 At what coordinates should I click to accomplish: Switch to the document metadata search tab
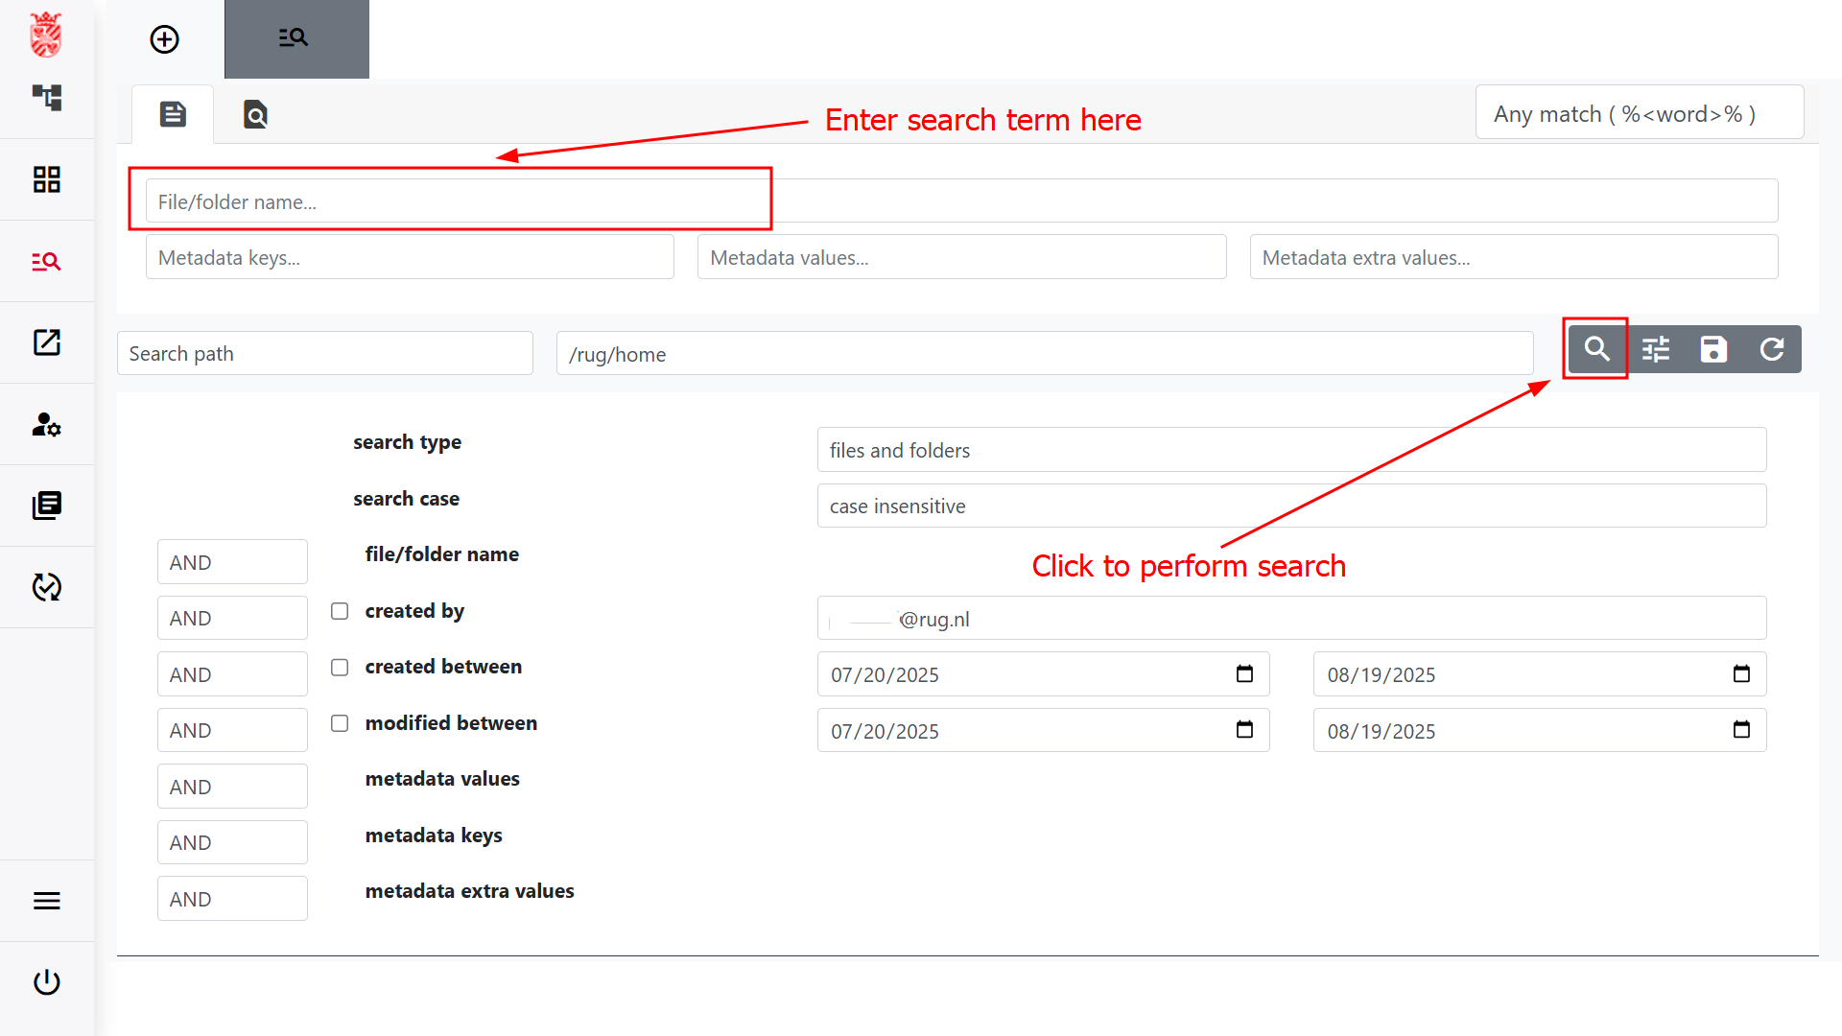173,114
